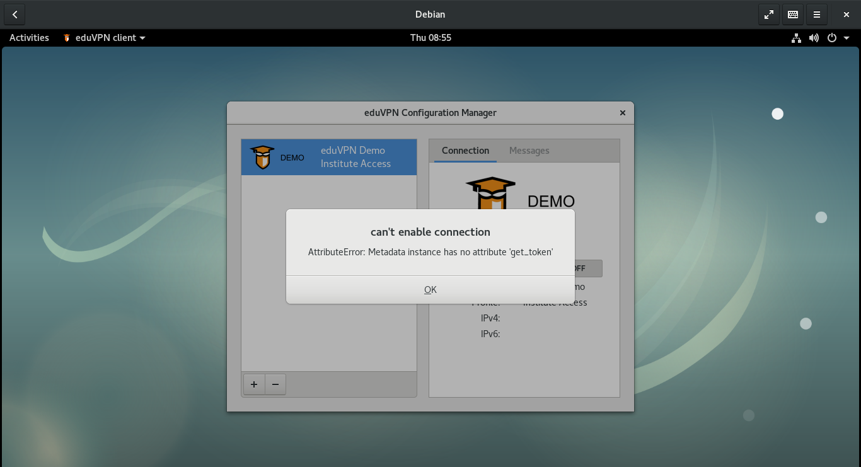Expand the system menu dropdown arrow

coord(847,38)
